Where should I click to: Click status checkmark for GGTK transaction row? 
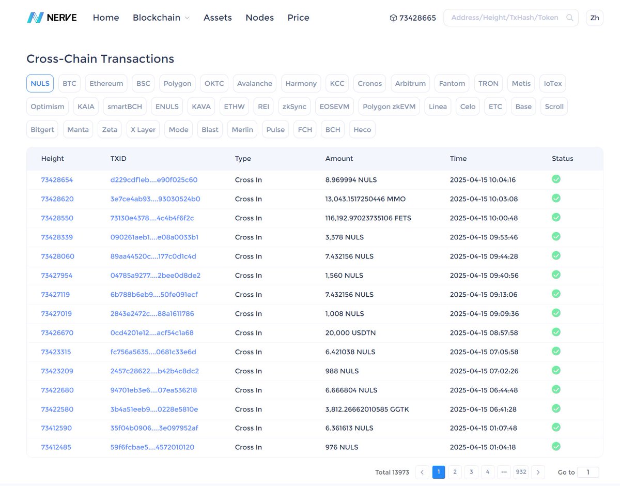556,409
